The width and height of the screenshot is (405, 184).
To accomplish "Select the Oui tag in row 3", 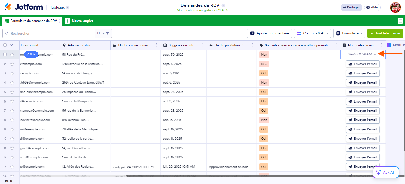I will (264, 73).
